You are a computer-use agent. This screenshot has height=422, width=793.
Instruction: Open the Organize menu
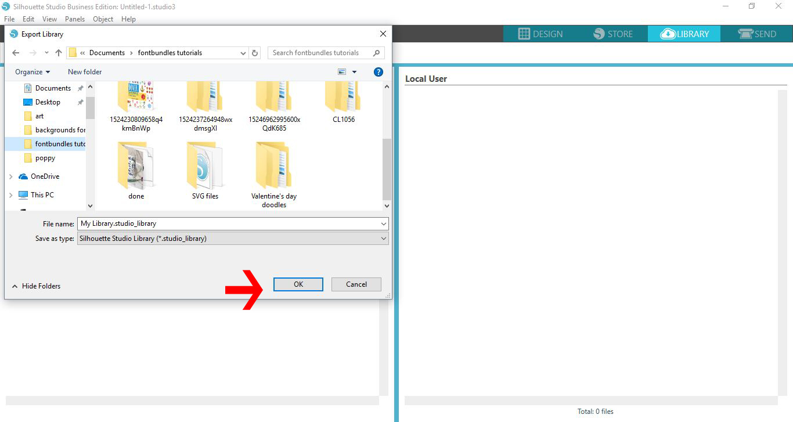(31, 71)
